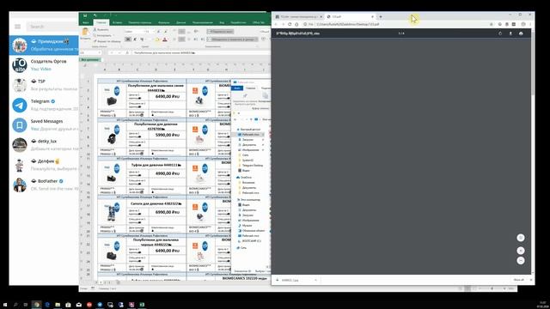Viewport: 550px width, 309px height.
Task: Switch to Данные ribbon tab
Action: 181,22
